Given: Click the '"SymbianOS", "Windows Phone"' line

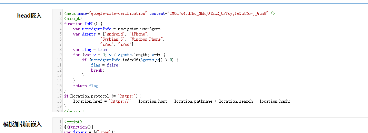Looking at the screenshot, I should click(x=132, y=39).
